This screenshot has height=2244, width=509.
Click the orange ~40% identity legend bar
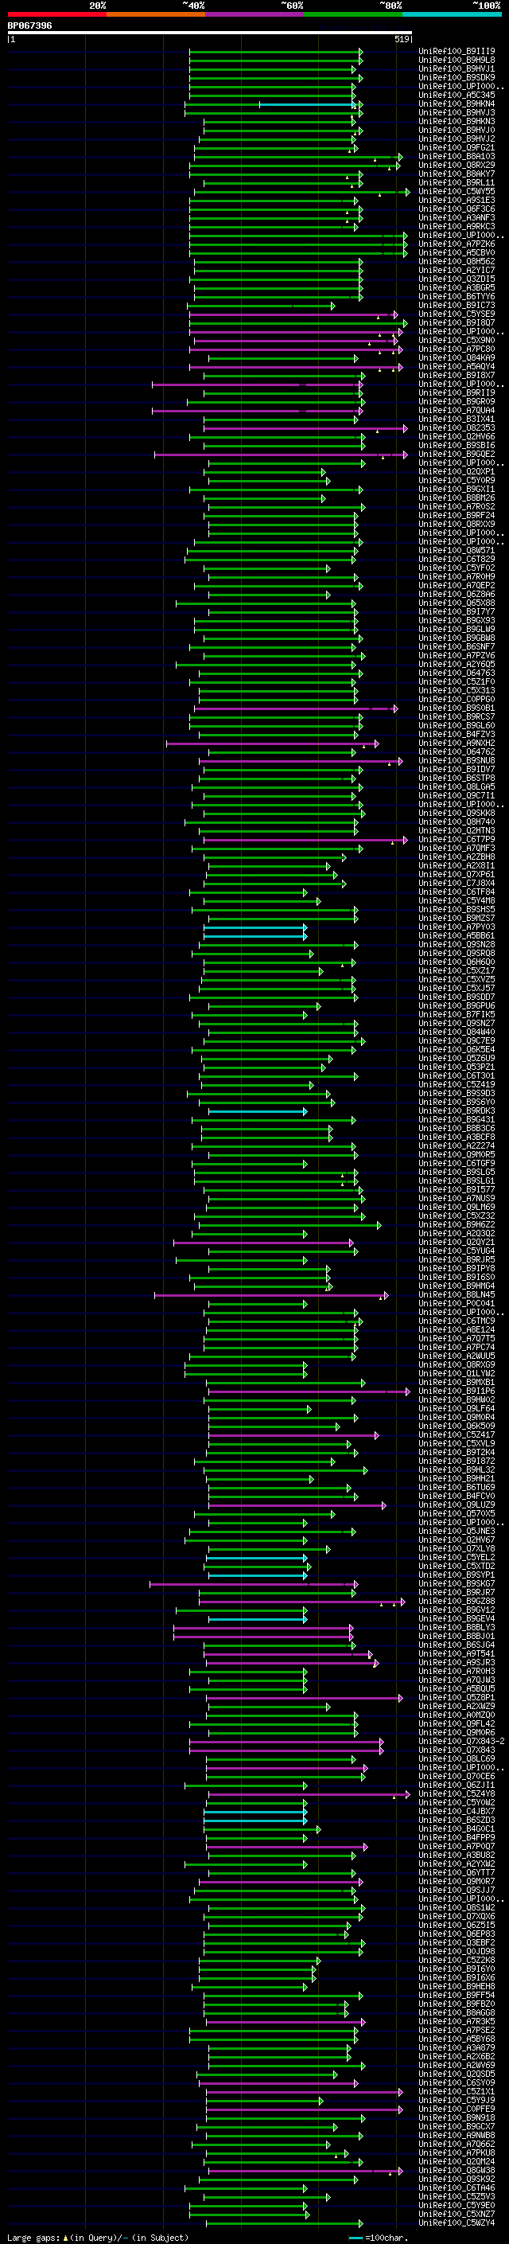[x=156, y=14]
